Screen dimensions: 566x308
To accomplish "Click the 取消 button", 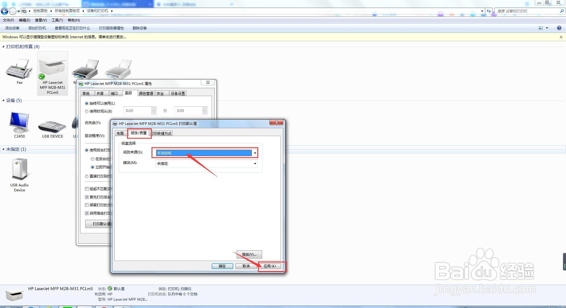I will pos(246,266).
